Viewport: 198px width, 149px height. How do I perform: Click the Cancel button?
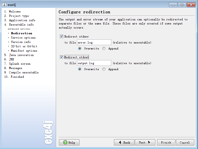pos(185,142)
